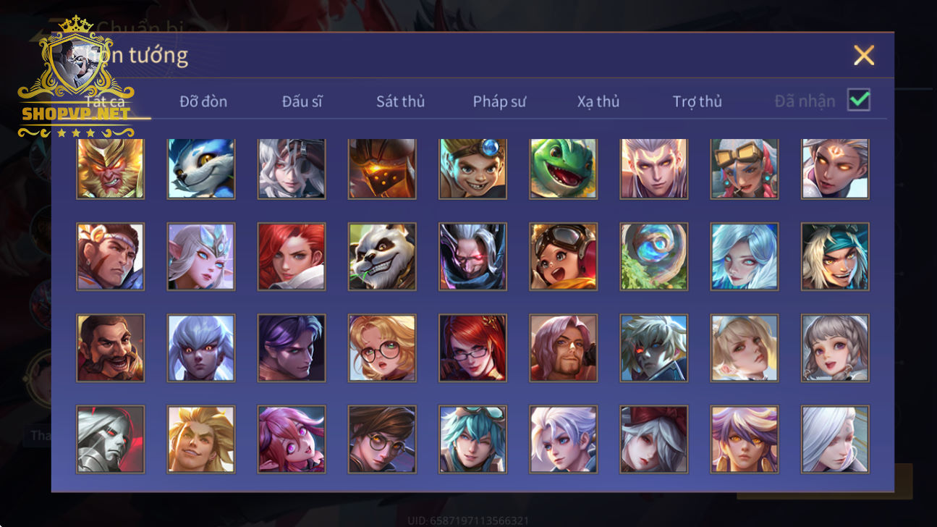Image resolution: width=937 pixels, height=527 pixels.
Task: Pick the green dinosaur hero portrait
Action: (564, 169)
